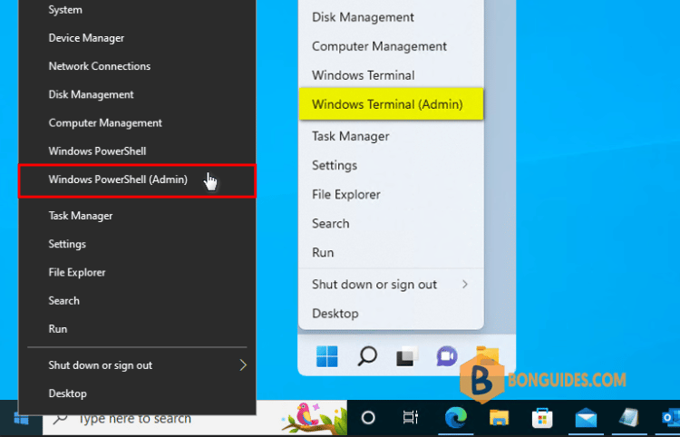Open Network Connections from the dark menu
The image size is (680, 437).
pyautogui.click(x=99, y=66)
